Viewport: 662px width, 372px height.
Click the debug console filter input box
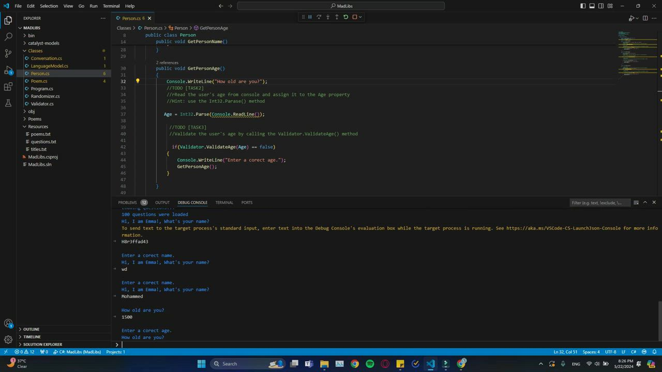pyautogui.click(x=599, y=203)
